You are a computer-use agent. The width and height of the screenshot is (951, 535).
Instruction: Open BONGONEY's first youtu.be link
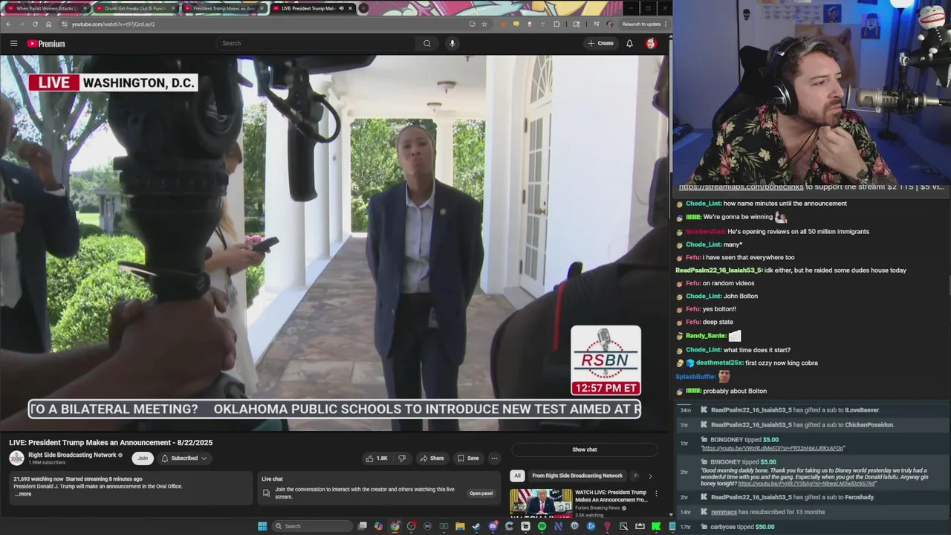(x=773, y=449)
